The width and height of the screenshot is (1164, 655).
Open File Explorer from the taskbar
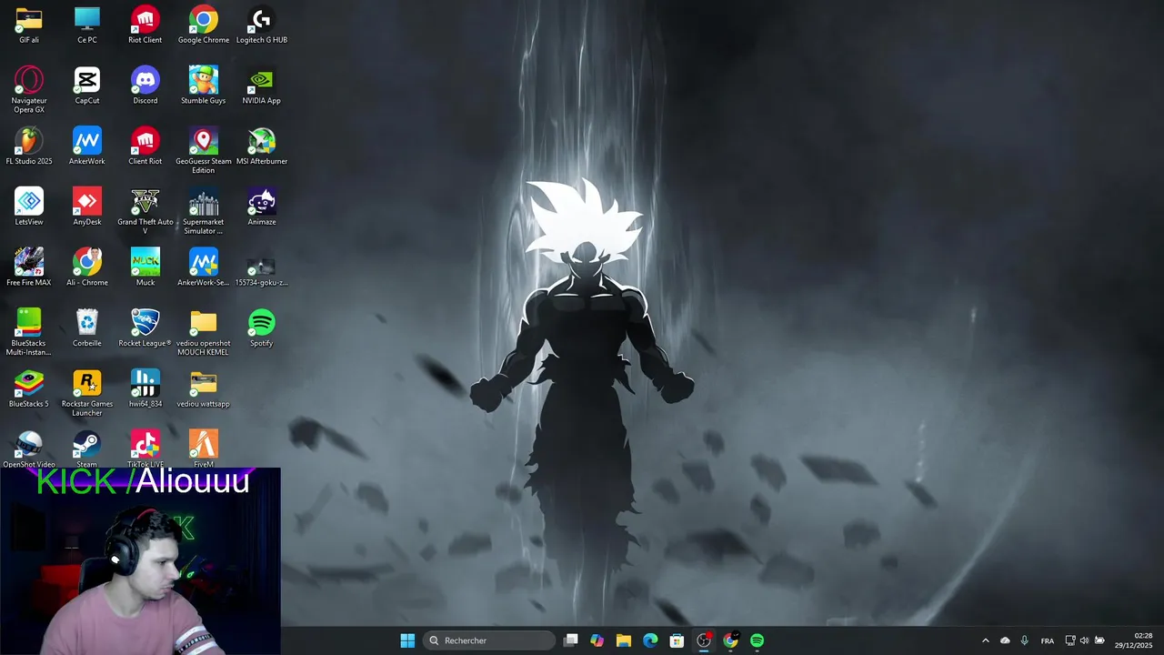624,640
